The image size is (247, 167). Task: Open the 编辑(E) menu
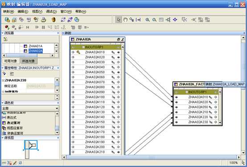(23, 12)
